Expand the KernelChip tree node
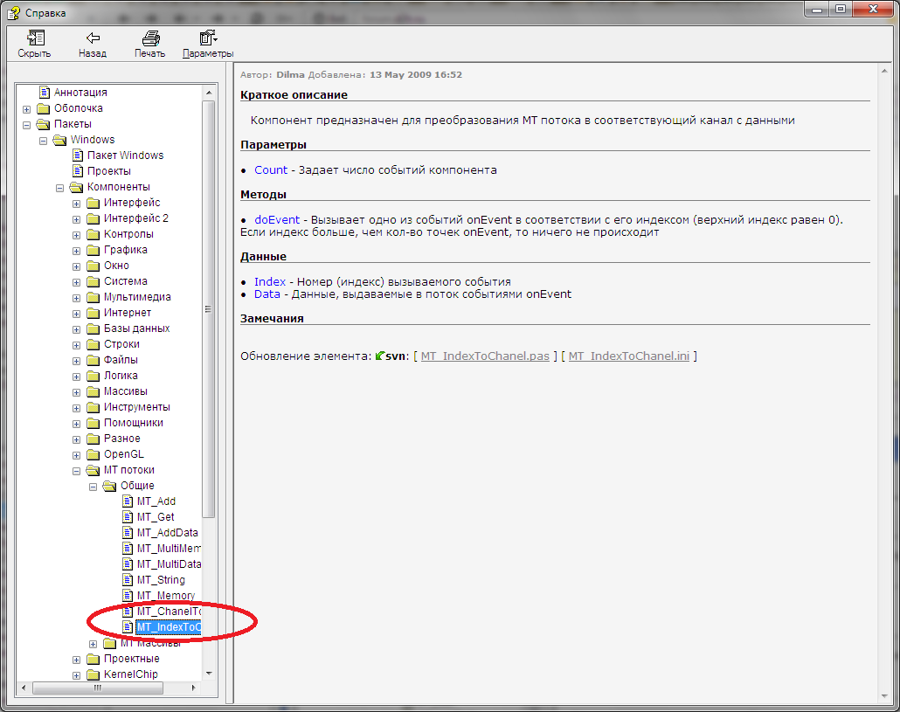Screen dimensions: 900x712 tap(77, 674)
